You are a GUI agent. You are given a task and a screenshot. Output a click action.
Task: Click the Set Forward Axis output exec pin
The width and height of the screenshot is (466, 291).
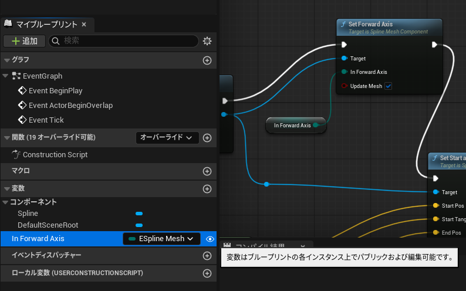(x=434, y=45)
